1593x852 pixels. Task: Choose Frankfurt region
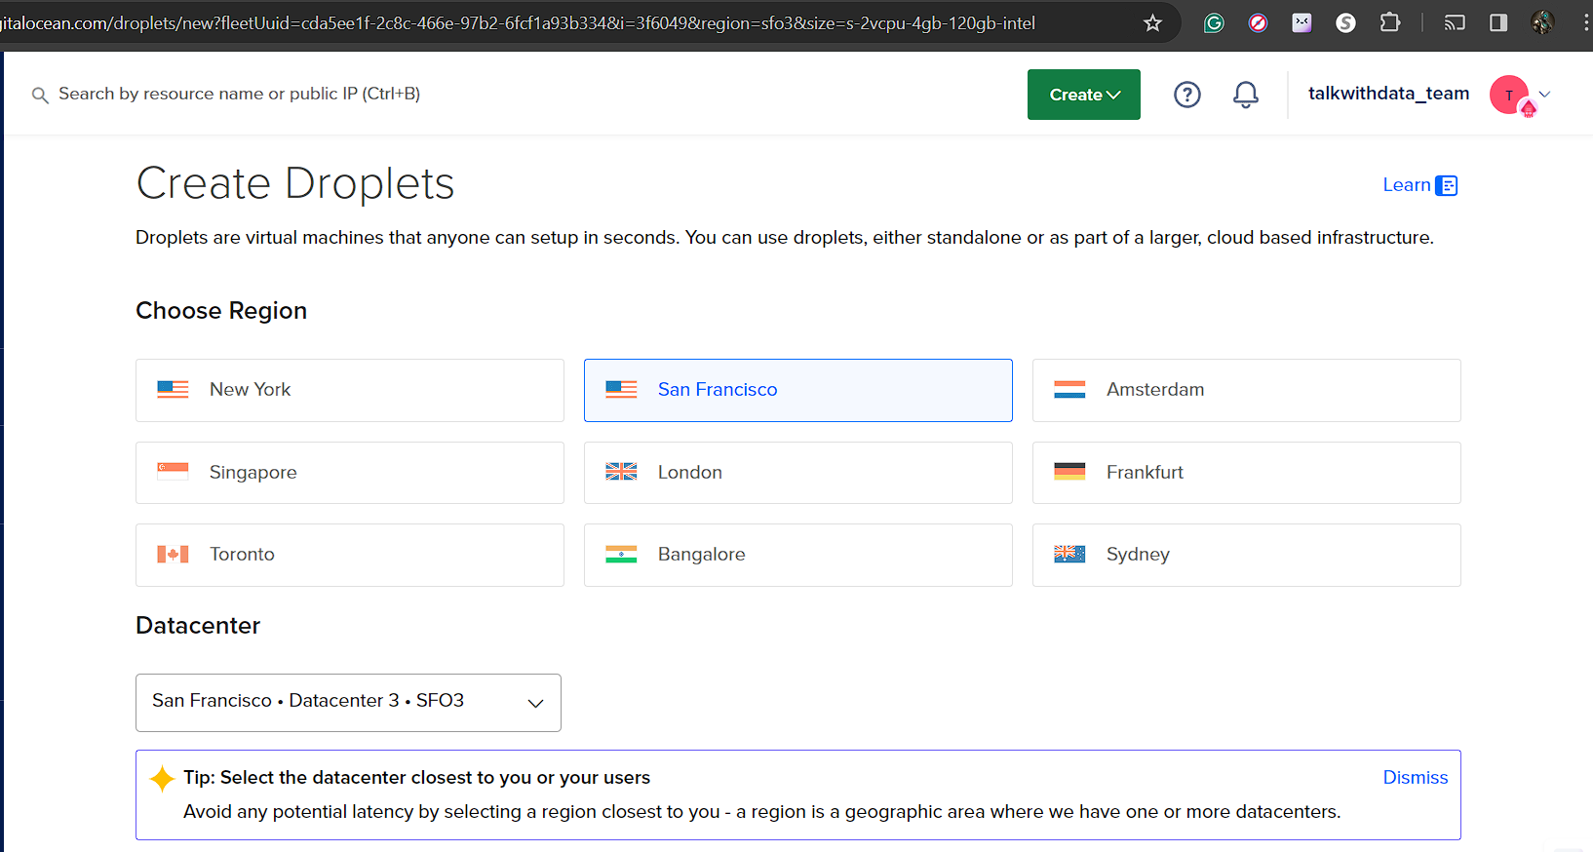click(1246, 473)
